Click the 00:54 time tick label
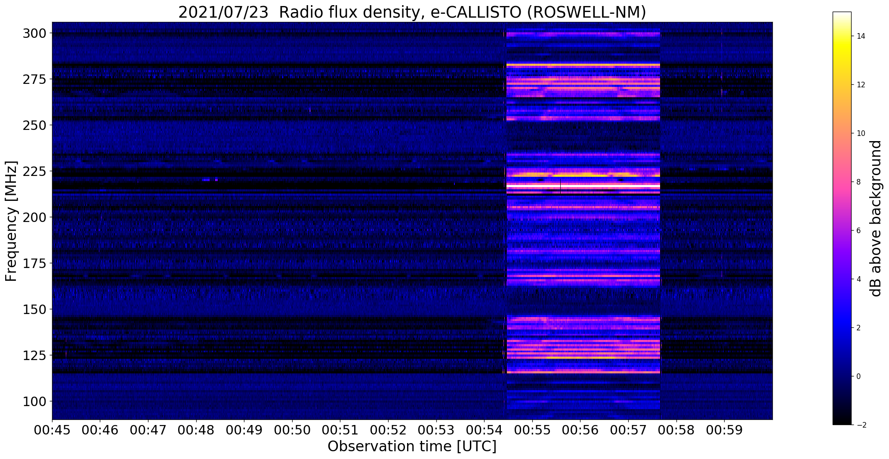This screenshot has height=459, width=889. click(485, 430)
